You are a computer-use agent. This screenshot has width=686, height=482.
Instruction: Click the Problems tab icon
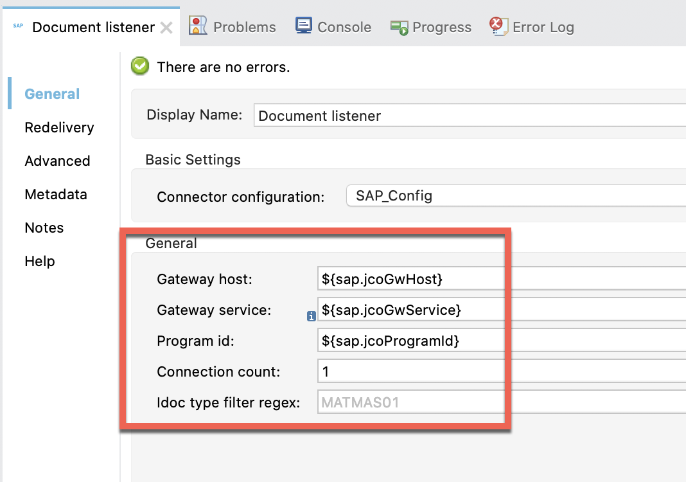point(197,26)
